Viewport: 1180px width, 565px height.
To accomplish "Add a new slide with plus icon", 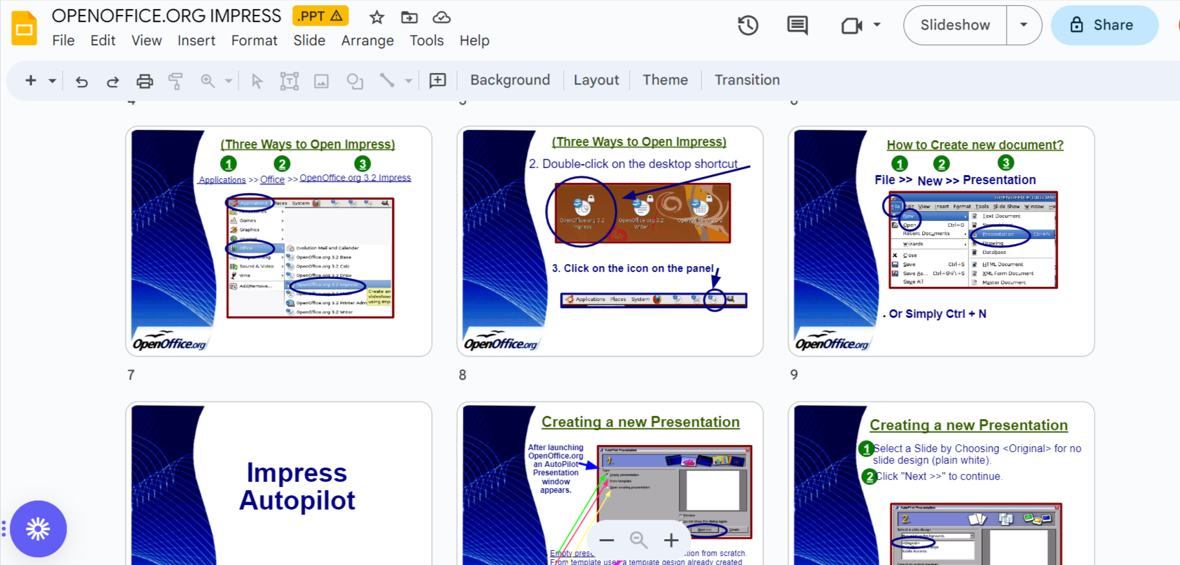I will [30, 80].
